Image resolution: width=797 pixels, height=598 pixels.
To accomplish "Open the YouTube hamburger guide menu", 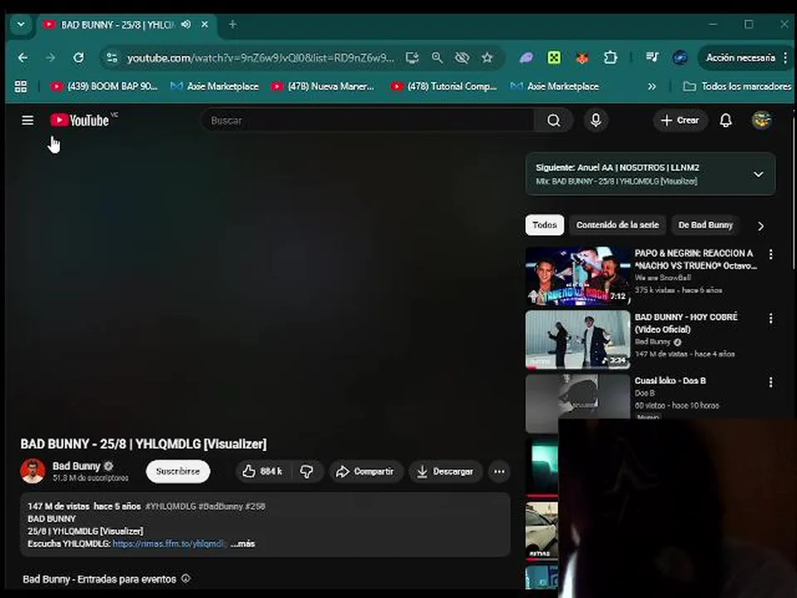I will [27, 120].
